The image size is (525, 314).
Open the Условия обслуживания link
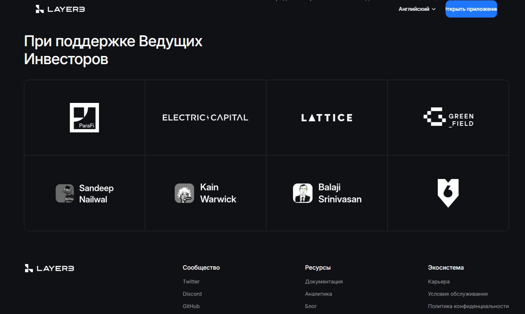coord(458,294)
